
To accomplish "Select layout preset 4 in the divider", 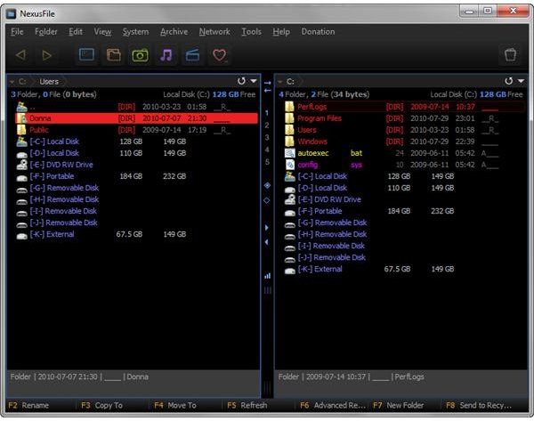I will point(267,150).
